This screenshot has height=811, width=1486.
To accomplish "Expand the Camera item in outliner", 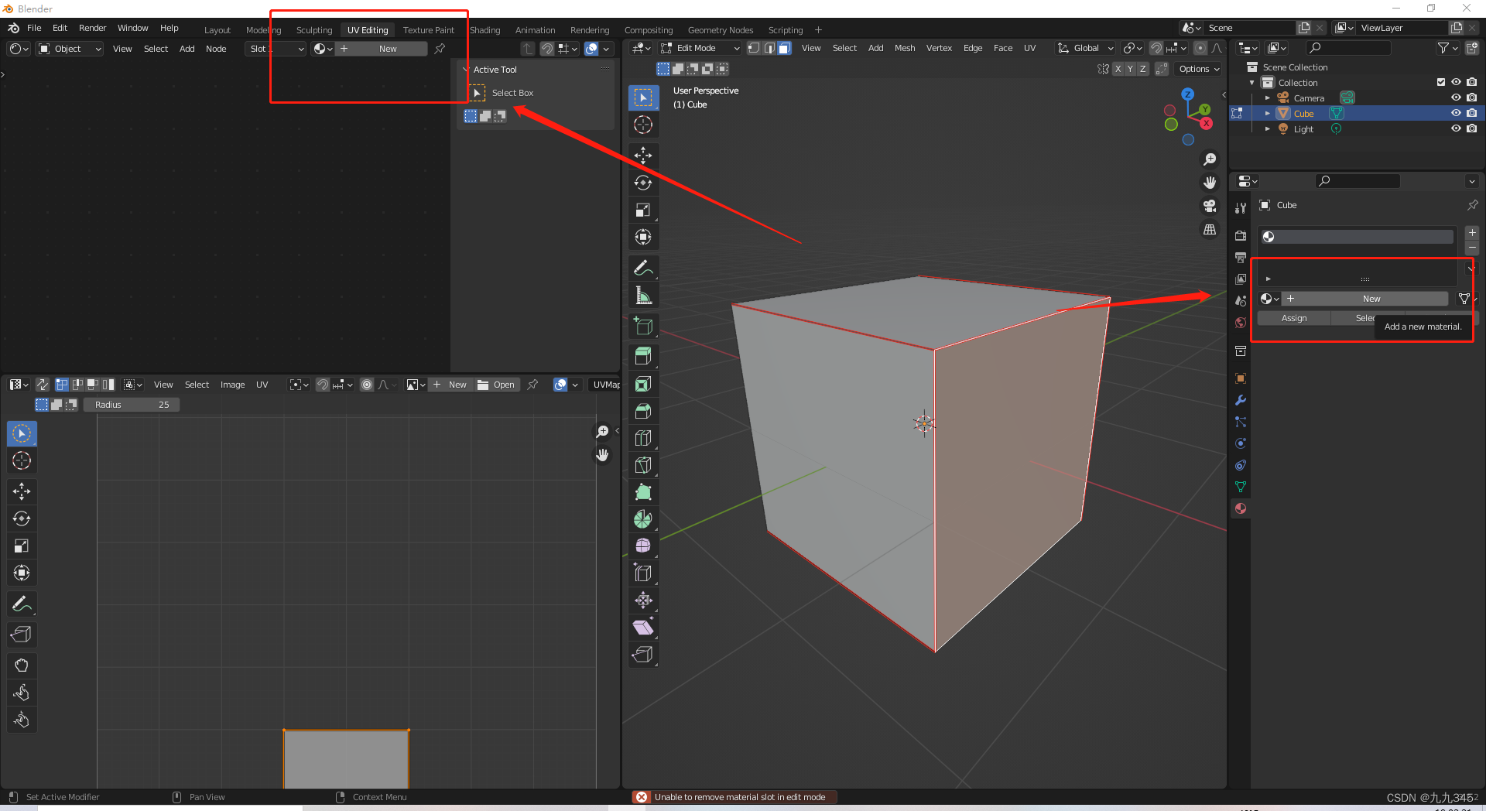I will [1267, 98].
